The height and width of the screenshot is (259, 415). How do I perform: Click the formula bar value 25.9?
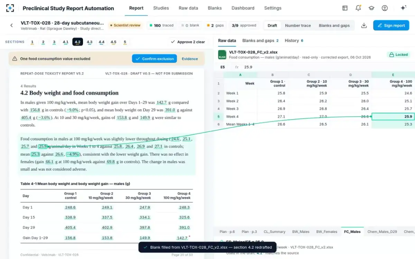248,67
